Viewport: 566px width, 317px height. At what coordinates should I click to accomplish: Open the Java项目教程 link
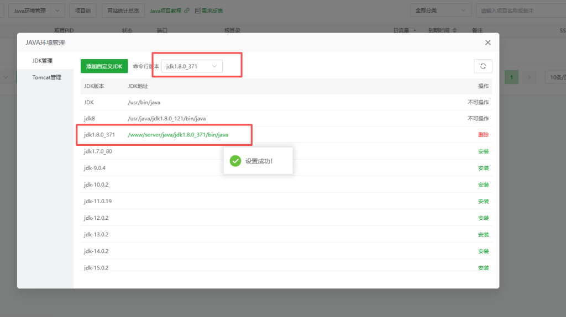coord(166,11)
